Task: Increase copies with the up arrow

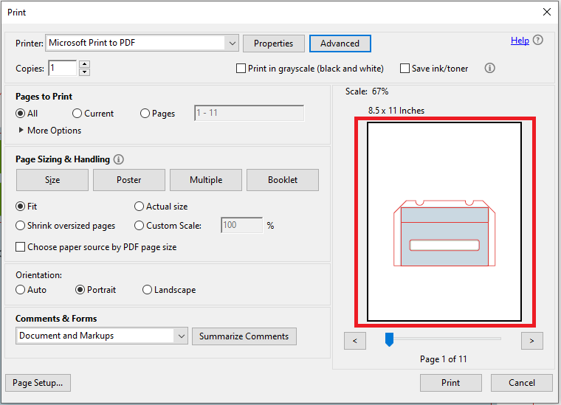Action: 84,64
